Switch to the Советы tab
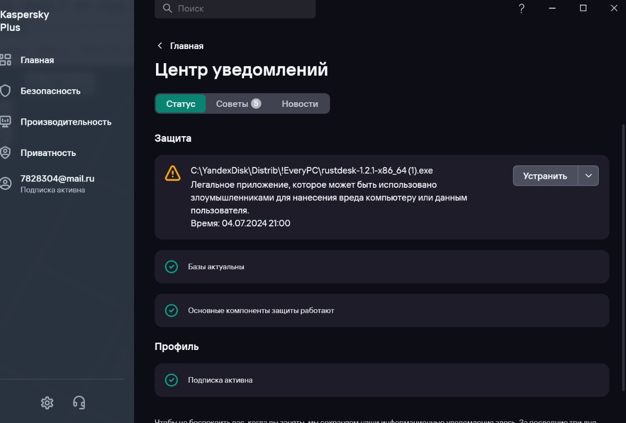The height and width of the screenshot is (423, 626). click(x=238, y=104)
